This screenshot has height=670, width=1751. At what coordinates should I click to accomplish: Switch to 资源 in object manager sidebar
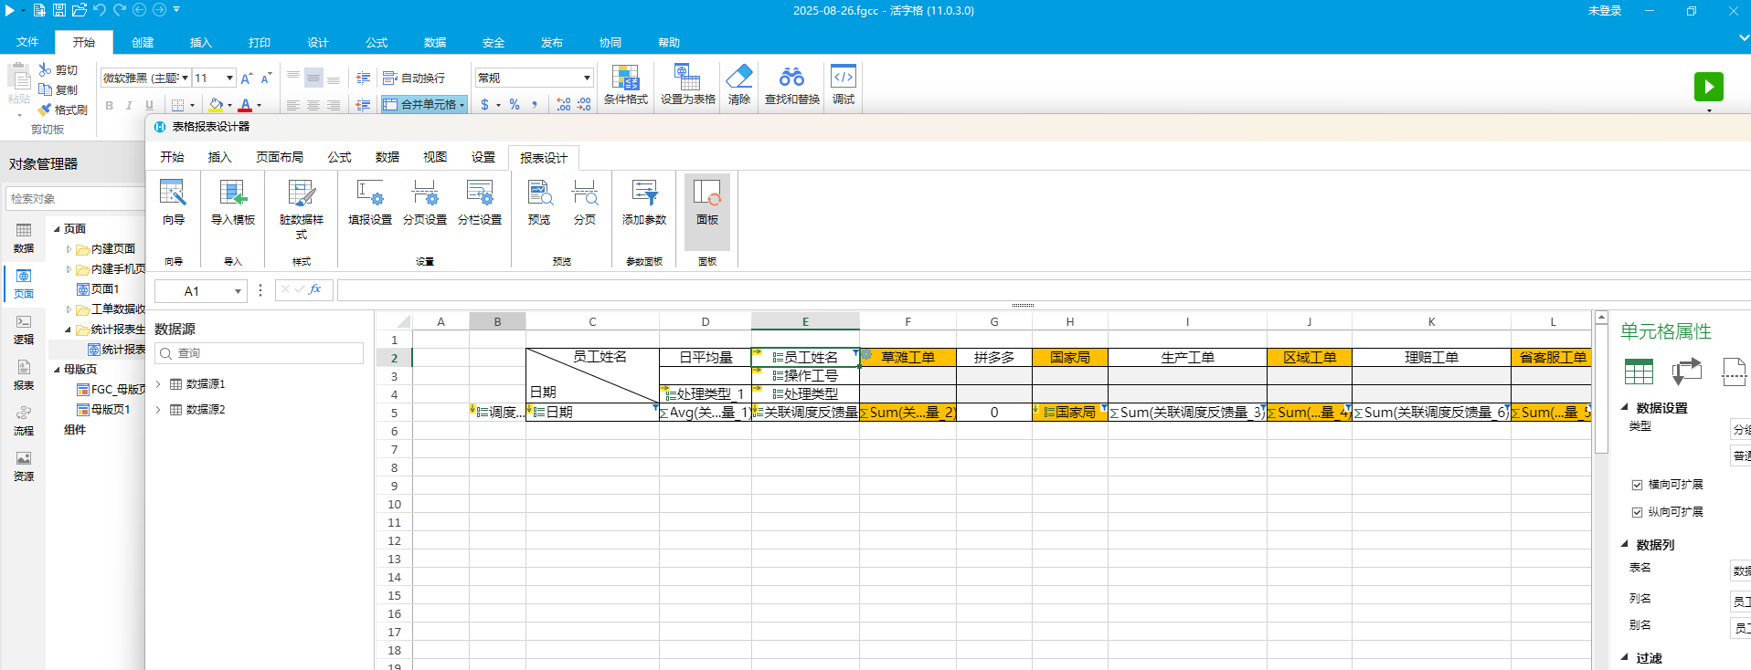(24, 466)
